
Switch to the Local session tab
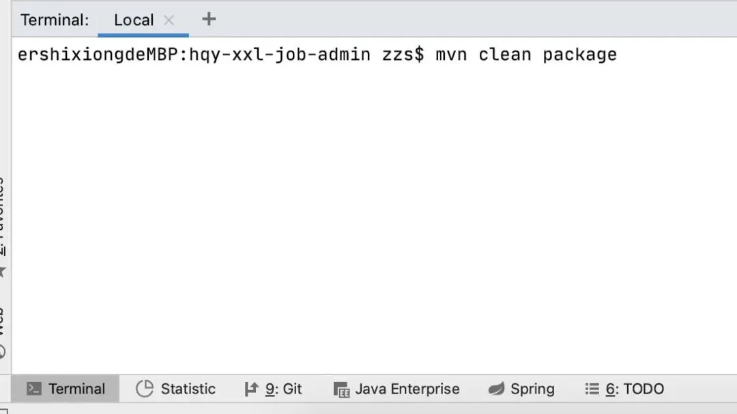[x=133, y=20]
